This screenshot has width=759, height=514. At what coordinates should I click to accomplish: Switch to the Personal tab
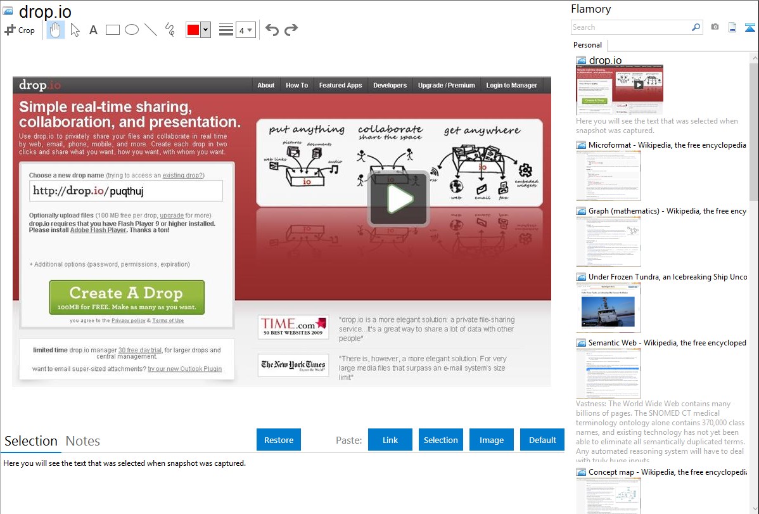(x=588, y=45)
